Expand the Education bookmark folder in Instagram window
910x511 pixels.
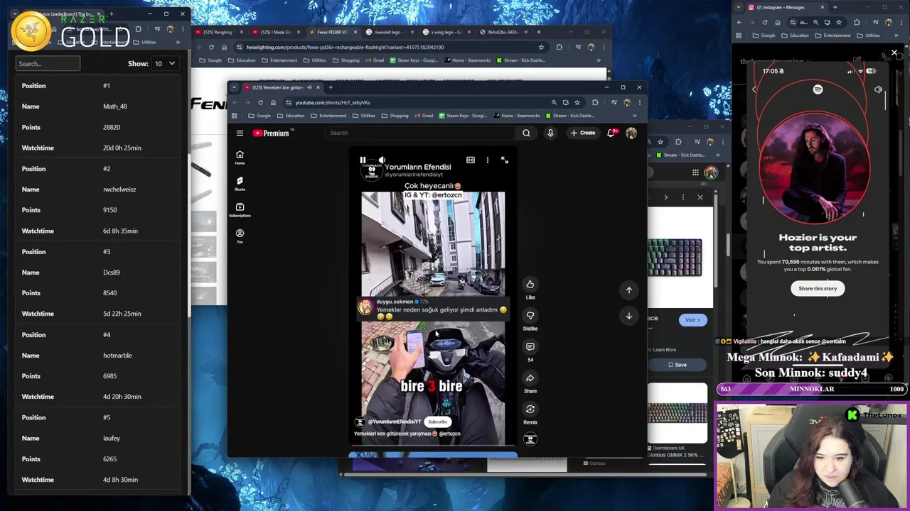(795, 35)
